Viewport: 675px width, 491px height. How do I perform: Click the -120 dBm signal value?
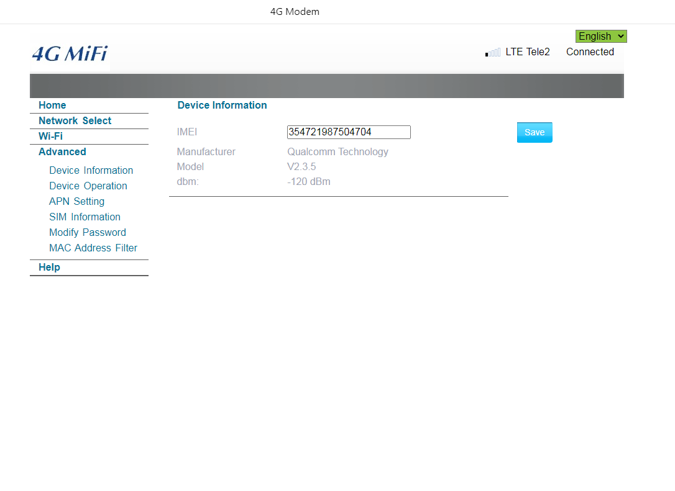(x=308, y=182)
